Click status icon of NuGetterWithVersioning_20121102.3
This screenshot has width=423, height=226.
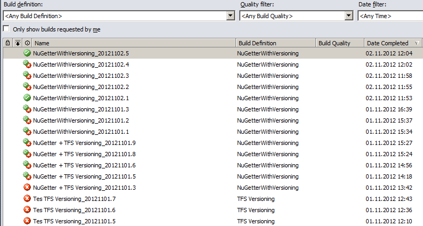point(27,75)
